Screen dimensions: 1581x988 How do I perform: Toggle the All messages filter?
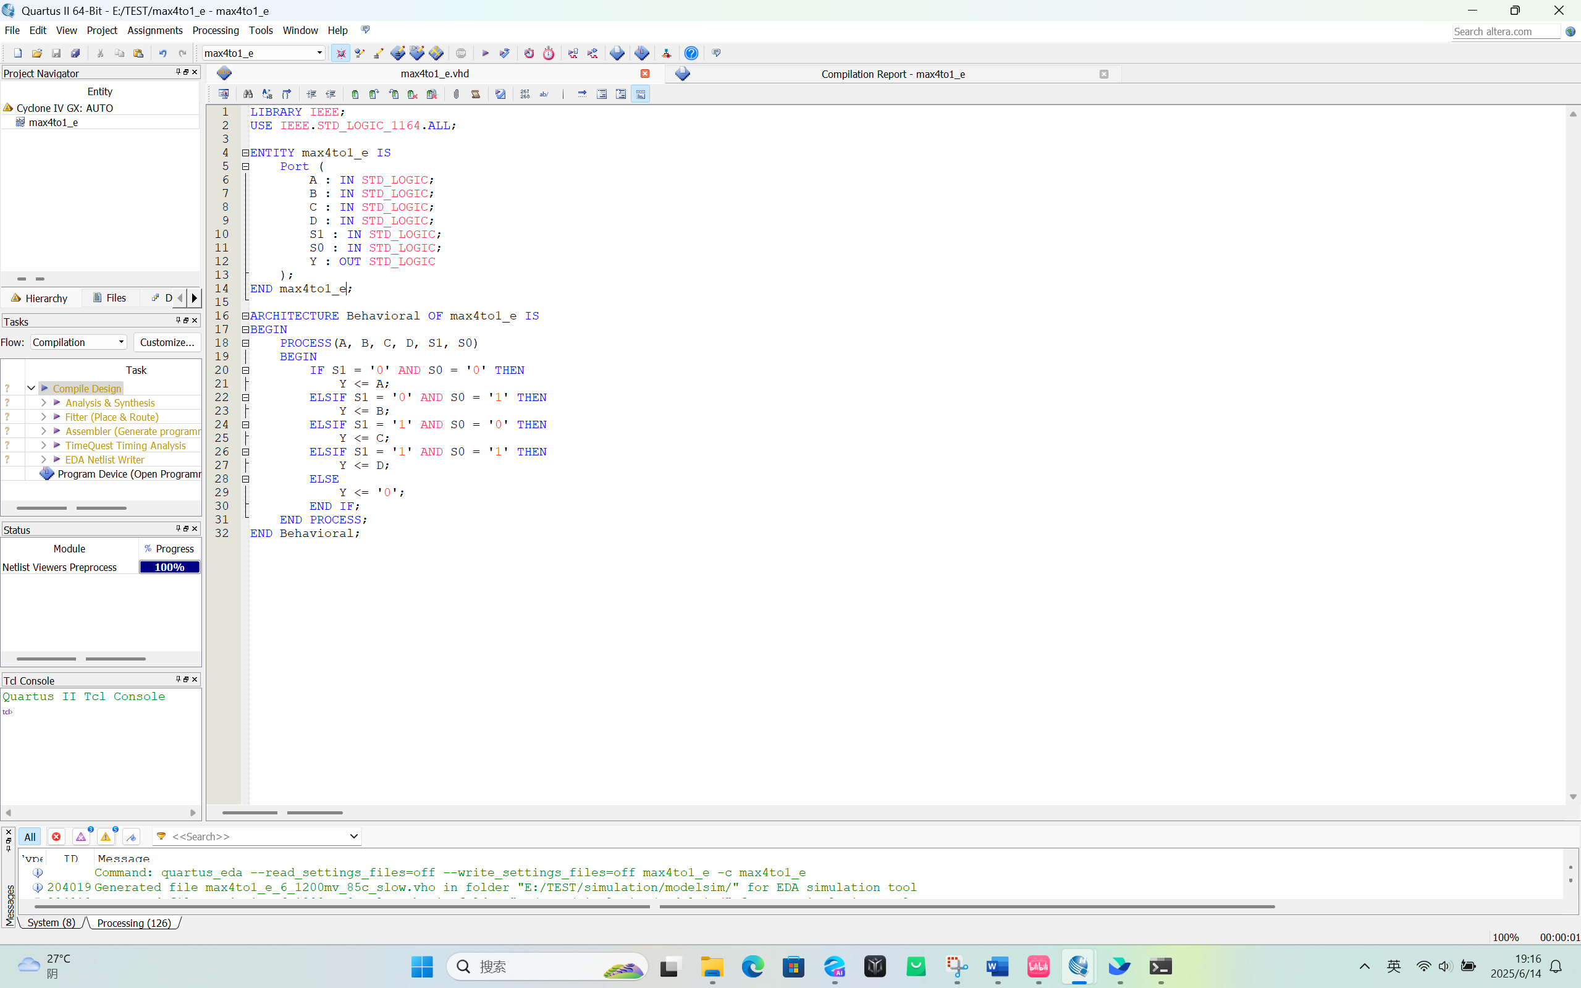[x=30, y=837]
